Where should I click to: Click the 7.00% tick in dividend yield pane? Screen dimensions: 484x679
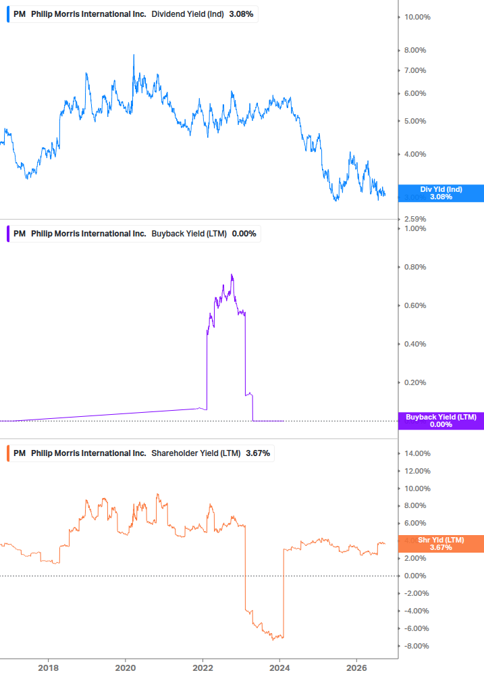click(x=415, y=70)
